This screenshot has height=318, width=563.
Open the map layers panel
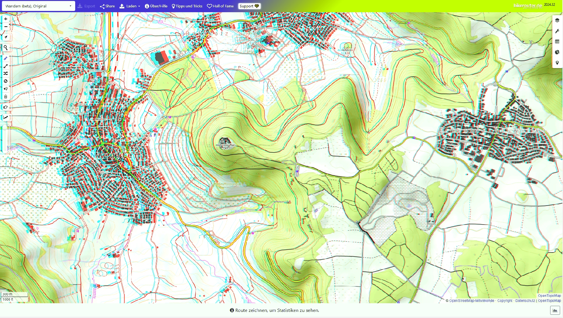557,20
